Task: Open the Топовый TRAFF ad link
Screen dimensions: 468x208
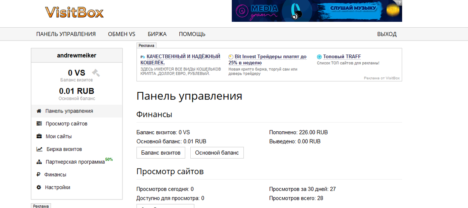Action: click(342, 57)
